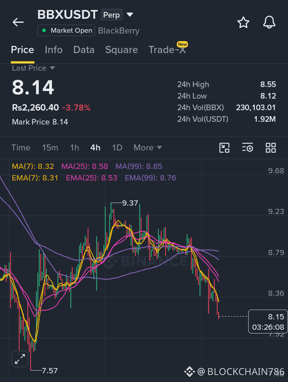288x382 pixels.
Task: Tap the EMA(25): 8.53 indicator label
Action: point(92,178)
